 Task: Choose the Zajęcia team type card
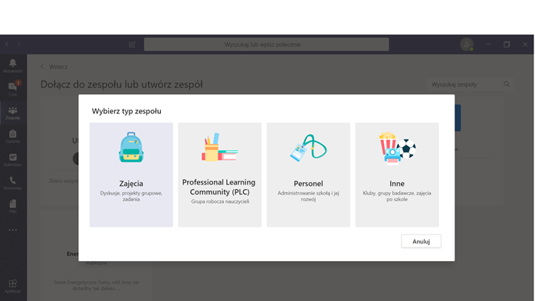click(x=131, y=175)
